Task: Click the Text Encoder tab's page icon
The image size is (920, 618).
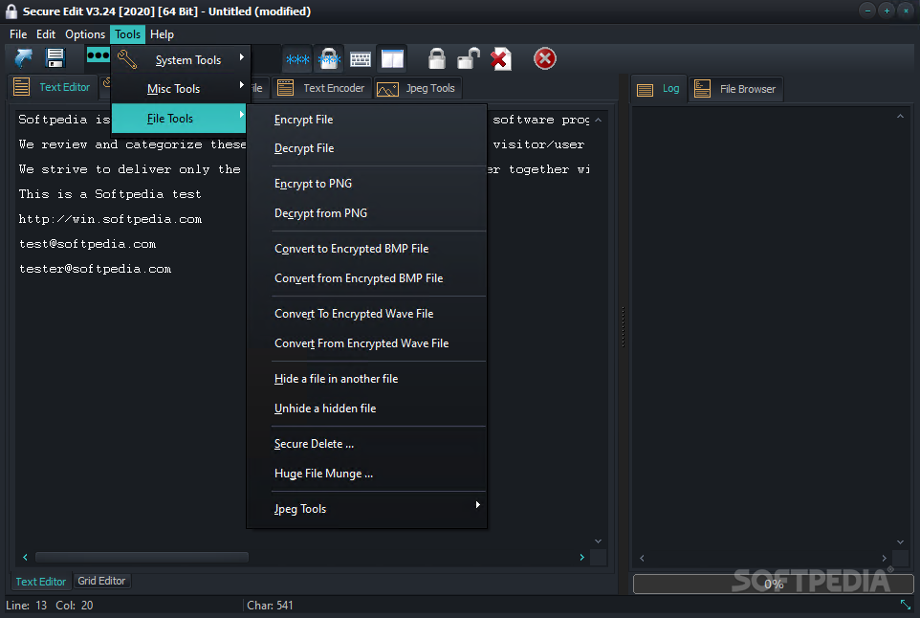Action: [286, 88]
